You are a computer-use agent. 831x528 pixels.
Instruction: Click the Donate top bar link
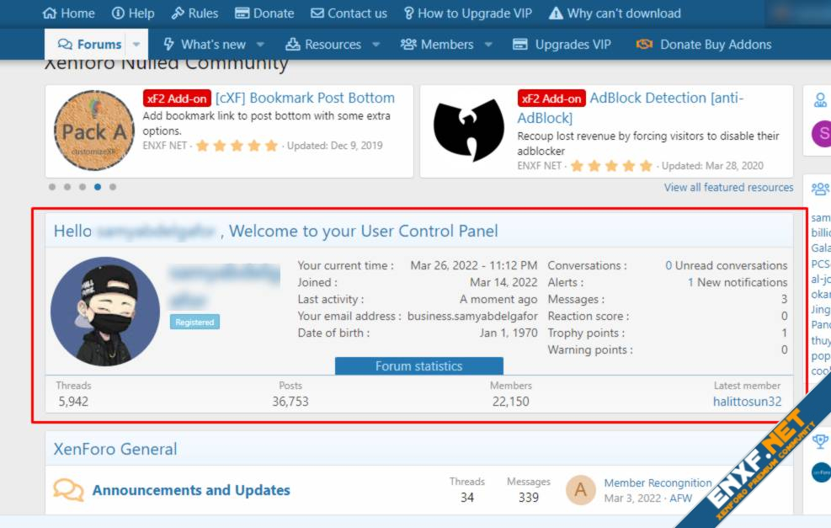pyautogui.click(x=264, y=13)
